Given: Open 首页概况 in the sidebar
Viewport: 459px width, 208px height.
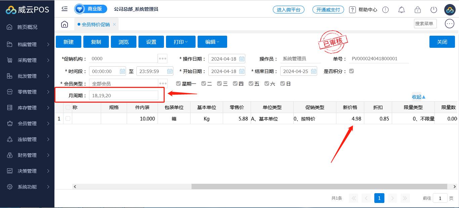Looking at the screenshot, I should [27, 27].
